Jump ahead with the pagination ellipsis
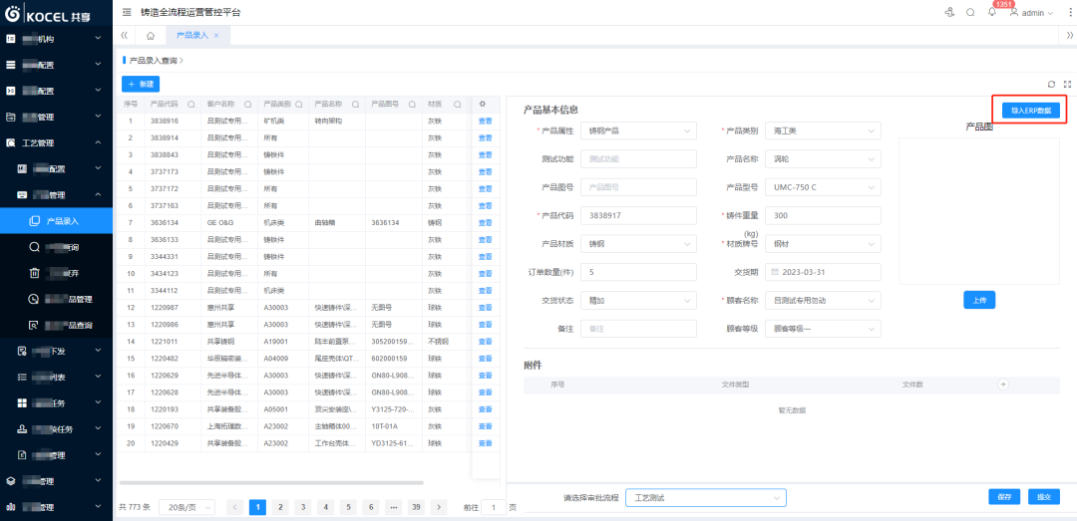The width and height of the screenshot is (1077, 521). (393, 507)
